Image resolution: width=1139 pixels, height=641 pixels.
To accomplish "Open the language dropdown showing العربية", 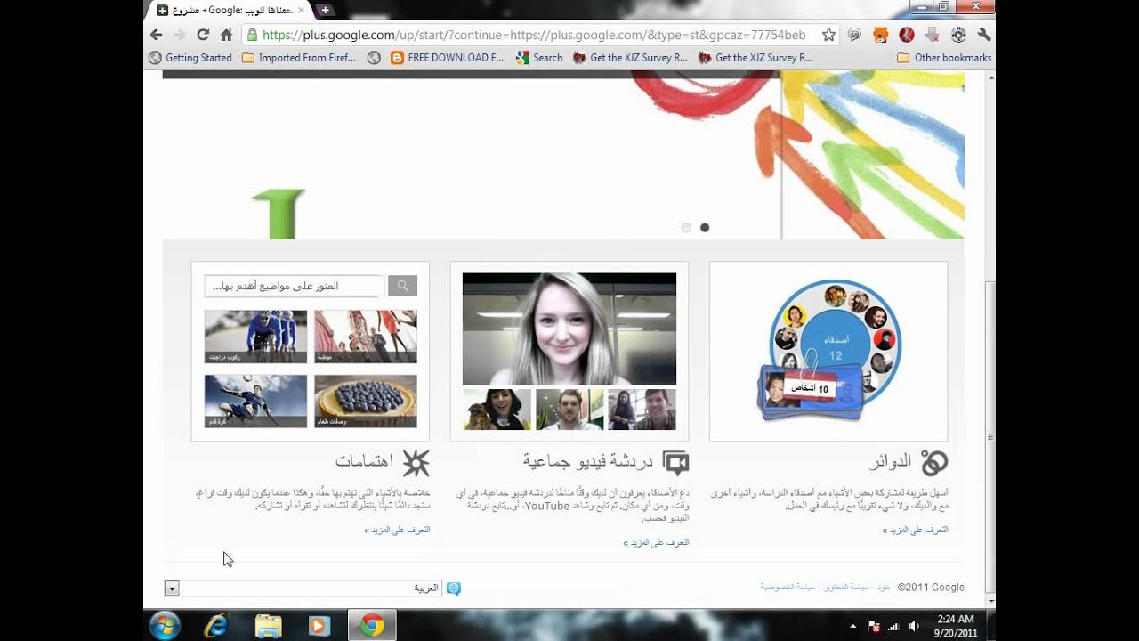I will [303, 588].
